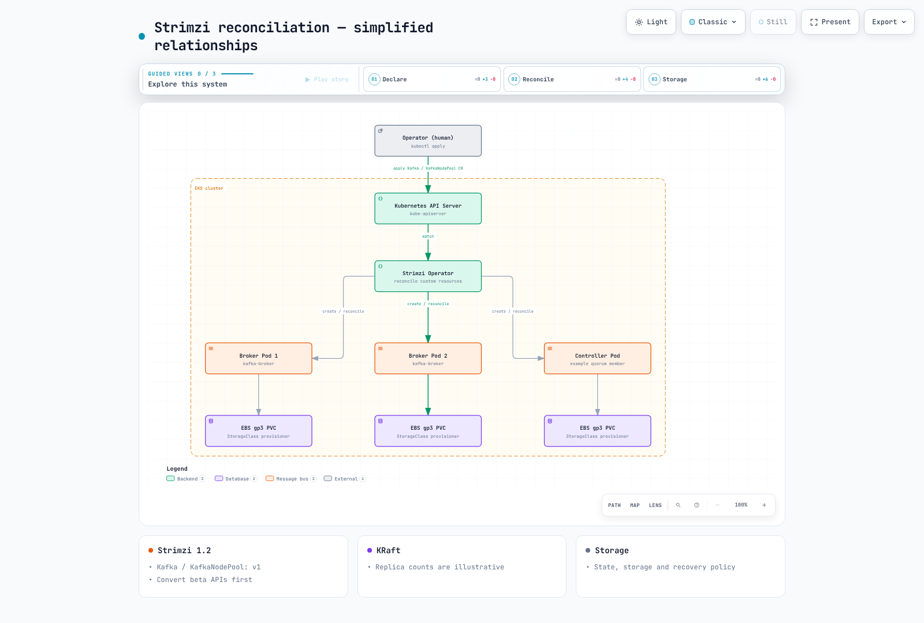This screenshot has width=924, height=623.
Task: Open the Classic style dropdown
Action: 713,22
